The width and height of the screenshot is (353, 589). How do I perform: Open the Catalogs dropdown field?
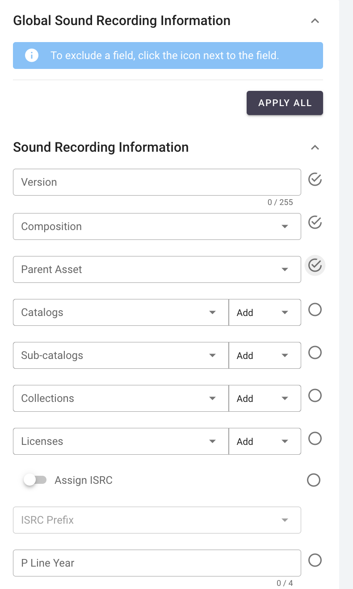tap(121, 312)
